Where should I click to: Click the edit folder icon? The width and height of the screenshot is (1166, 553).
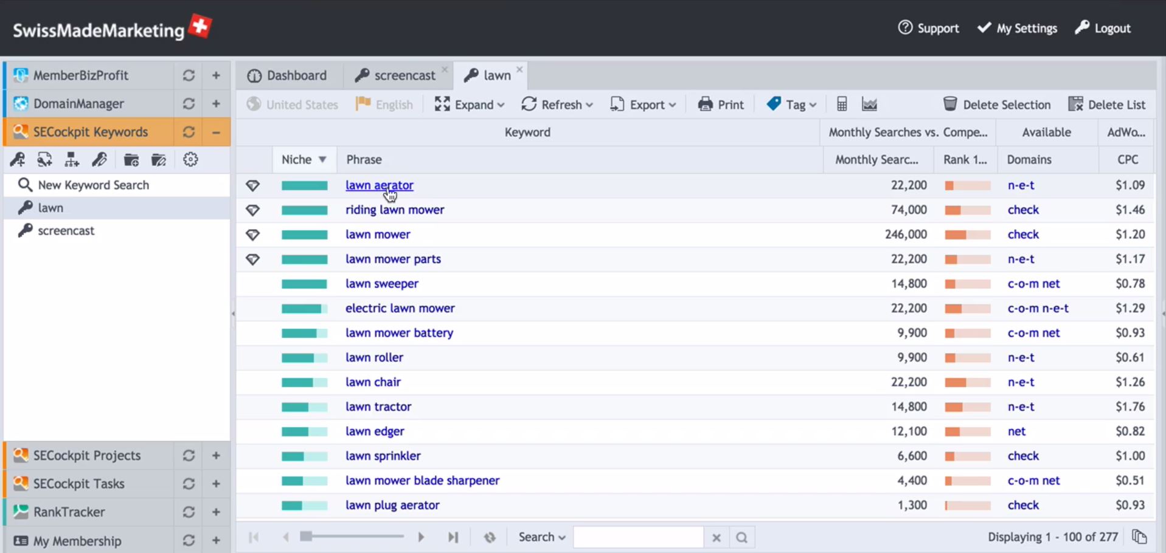[x=159, y=160]
